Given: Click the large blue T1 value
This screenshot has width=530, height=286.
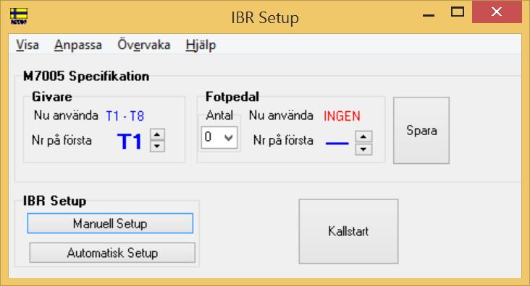Looking at the screenshot, I should 130,142.
